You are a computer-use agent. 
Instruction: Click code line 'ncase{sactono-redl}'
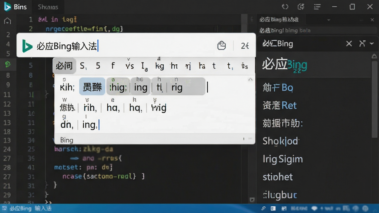point(99,176)
